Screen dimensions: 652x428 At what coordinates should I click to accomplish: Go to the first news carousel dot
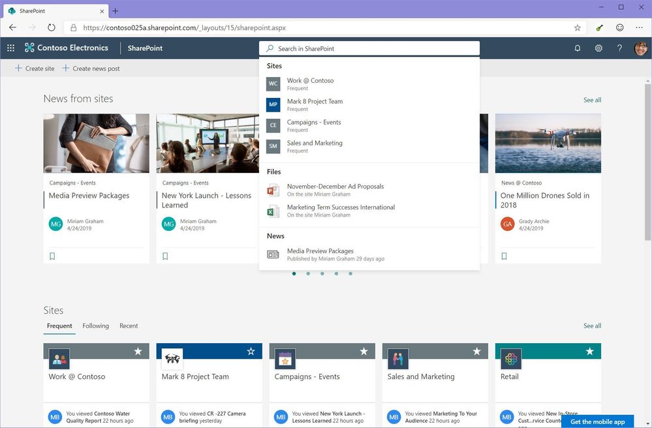[294, 273]
